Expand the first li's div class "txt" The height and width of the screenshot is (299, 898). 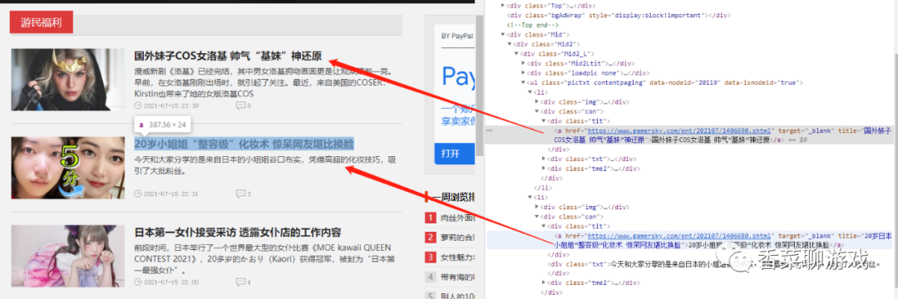coord(544,159)
